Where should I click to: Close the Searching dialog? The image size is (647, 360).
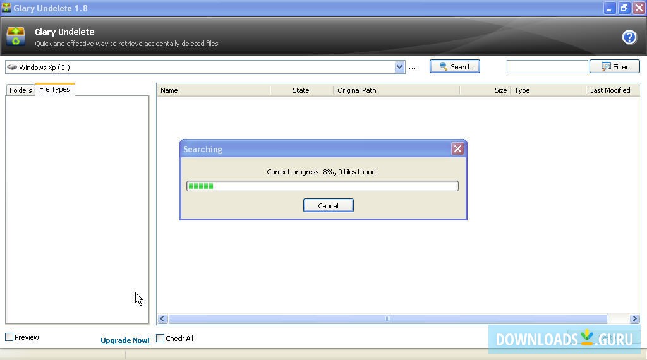click(x=457, y=149)
